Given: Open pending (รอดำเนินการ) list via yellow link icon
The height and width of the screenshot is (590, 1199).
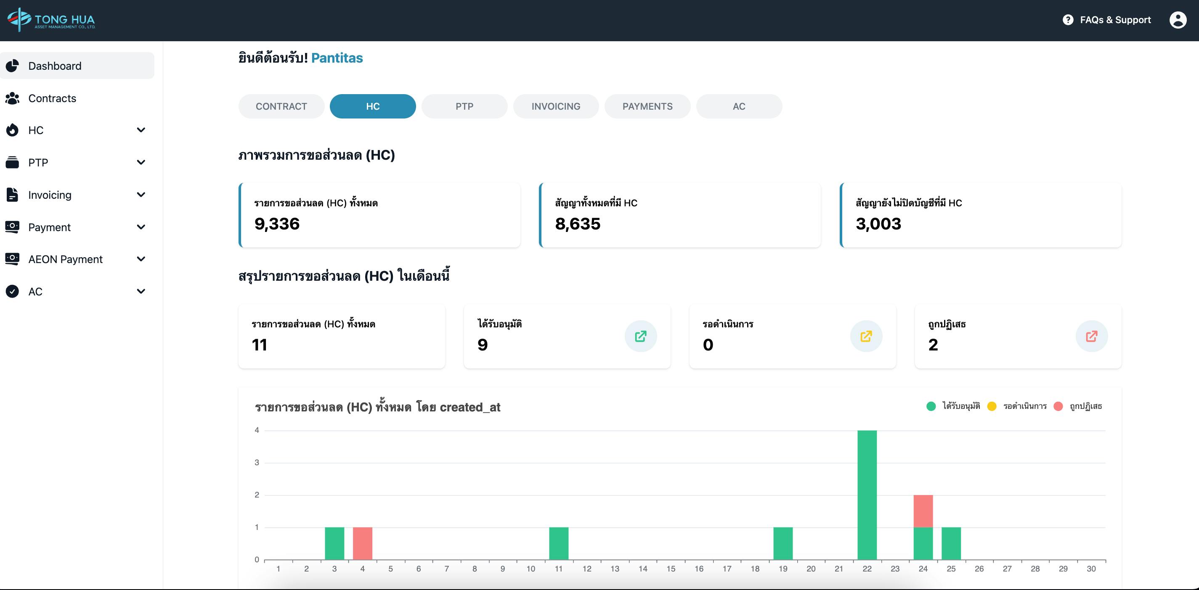Looking at the screenshot, I should (866, 336).
